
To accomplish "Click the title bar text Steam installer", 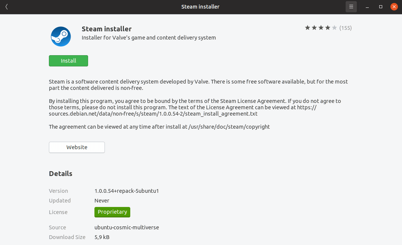I will tap(200, 7).
